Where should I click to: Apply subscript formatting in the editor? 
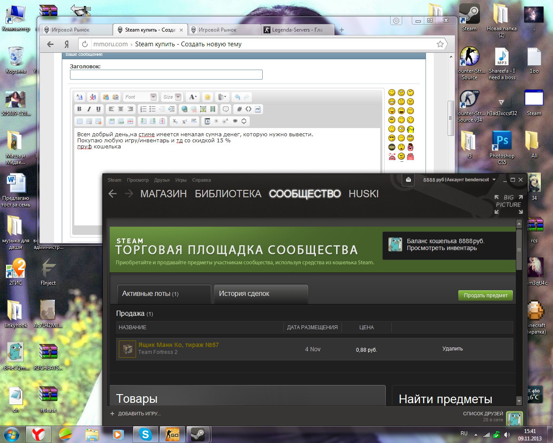175,121
